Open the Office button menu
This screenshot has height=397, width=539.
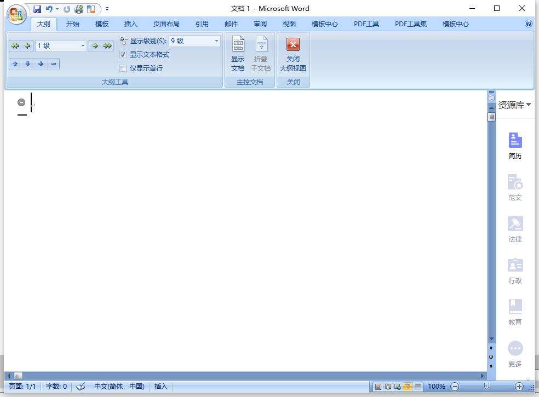(x=16, y=14)
